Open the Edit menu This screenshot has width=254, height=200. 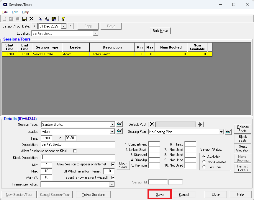[x=15, y=12]
